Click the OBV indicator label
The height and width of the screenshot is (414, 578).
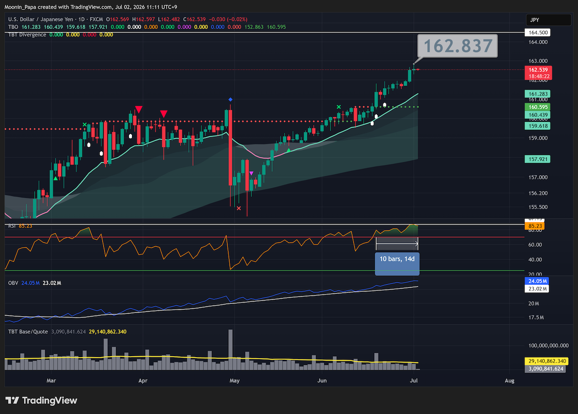tap(13, 284)
